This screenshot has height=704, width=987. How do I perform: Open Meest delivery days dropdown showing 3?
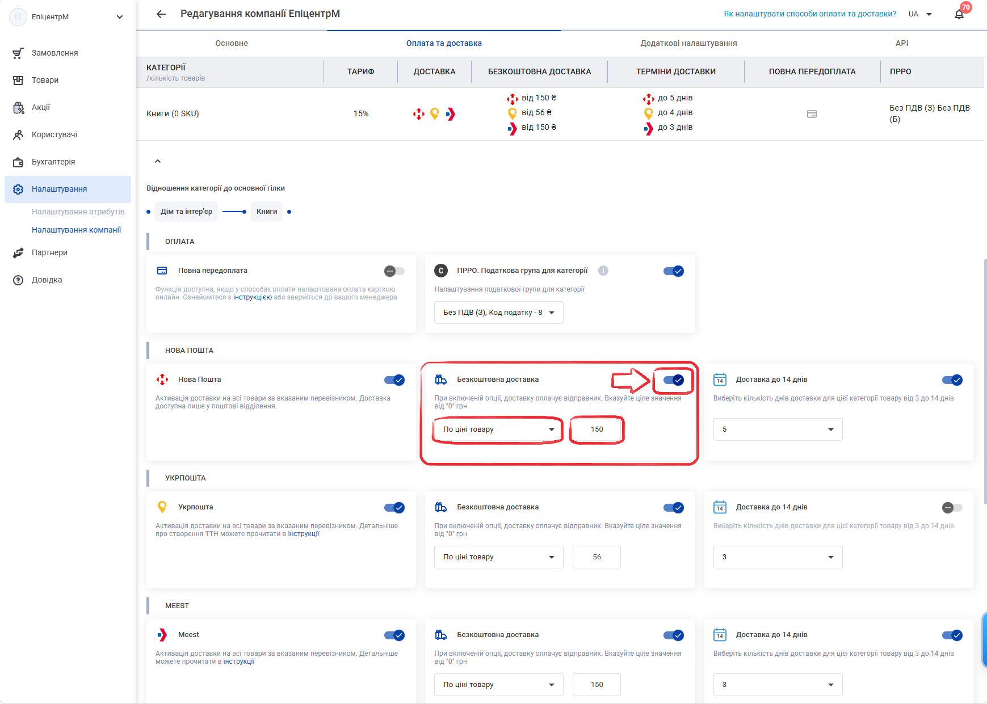778,685
